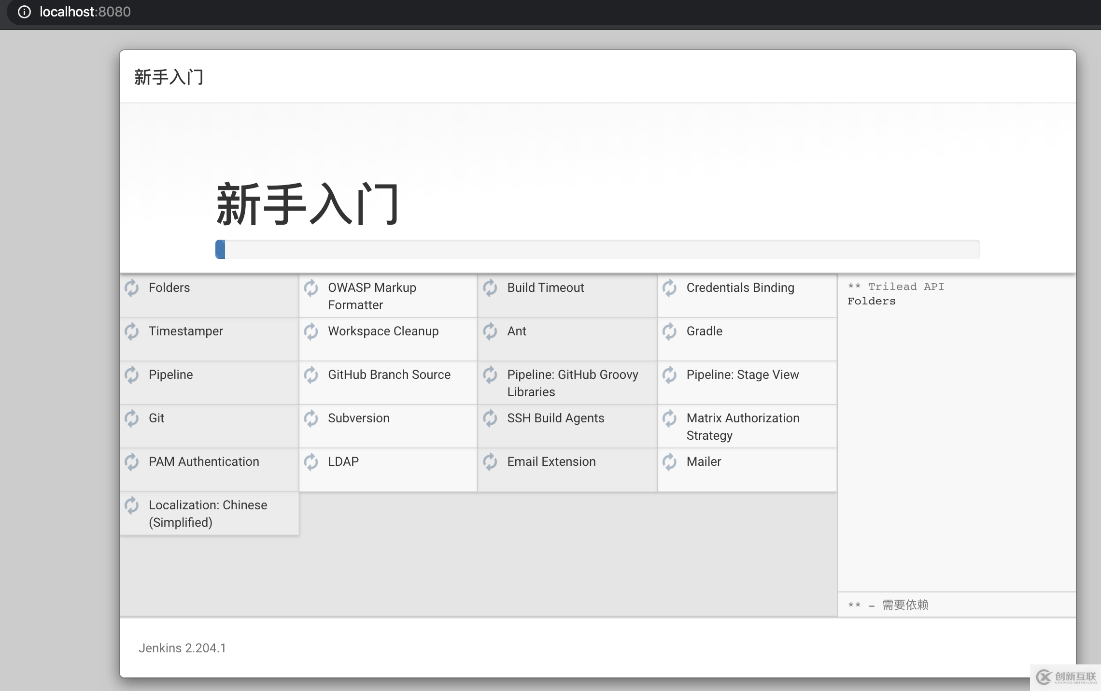Click the spinner icon beside Build Timeout
This screenshot has height=691, width=1101.
pyautogui.click(x=490, y=288)
